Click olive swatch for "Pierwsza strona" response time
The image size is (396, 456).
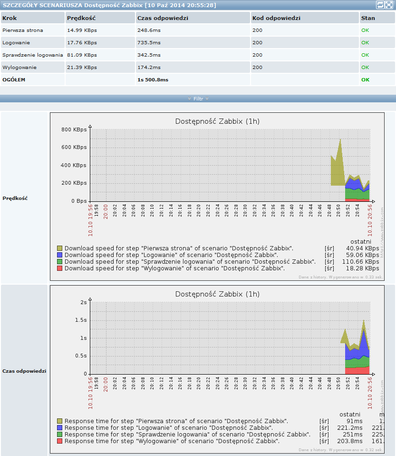click(59, 421)
